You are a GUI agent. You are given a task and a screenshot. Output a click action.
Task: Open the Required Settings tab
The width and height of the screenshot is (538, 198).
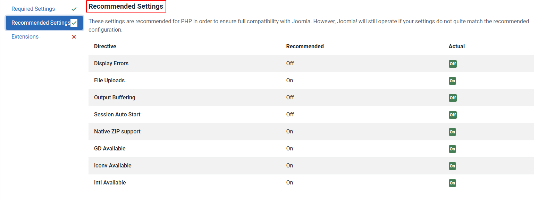coord(33,9)
